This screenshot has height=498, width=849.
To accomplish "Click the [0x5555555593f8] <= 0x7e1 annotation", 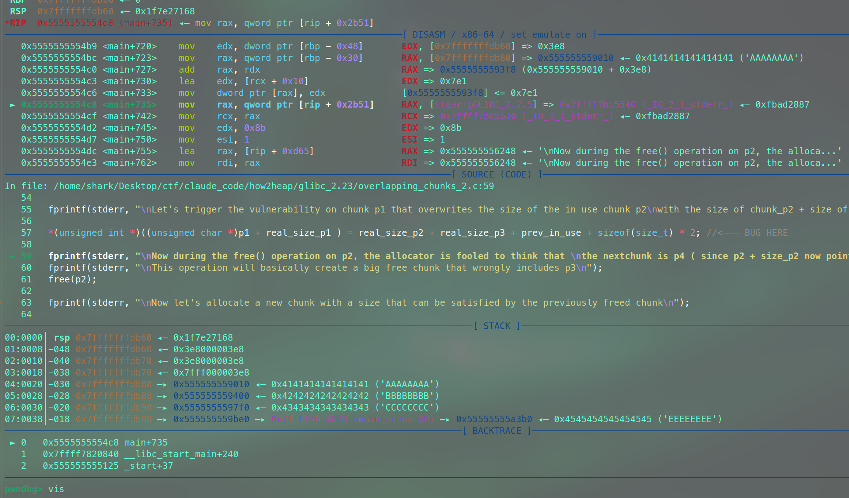I will pos(470,93).
